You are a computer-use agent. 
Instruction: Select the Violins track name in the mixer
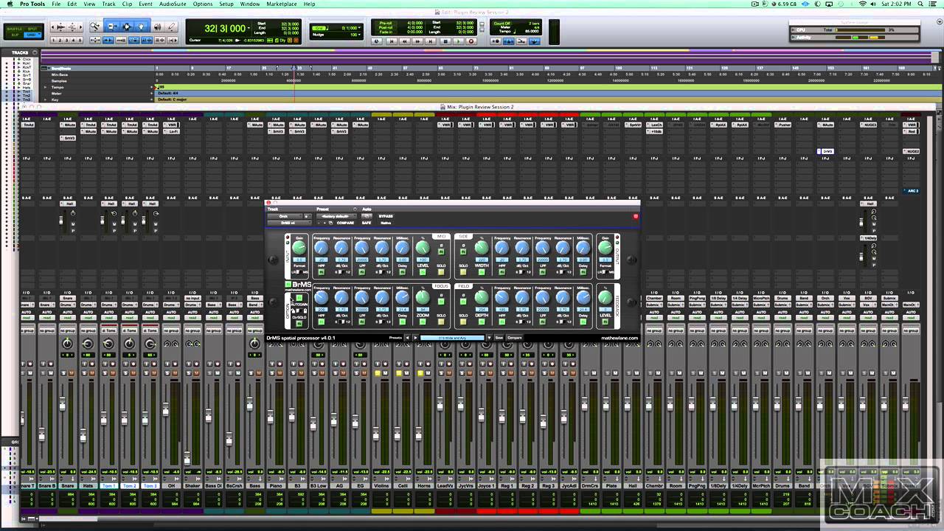(x=381, y=485)
